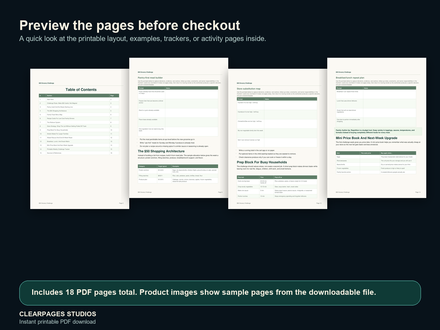
Task: Open the Pantry-first meal builder page thumbnail
Action: click(x=179, y=128)
